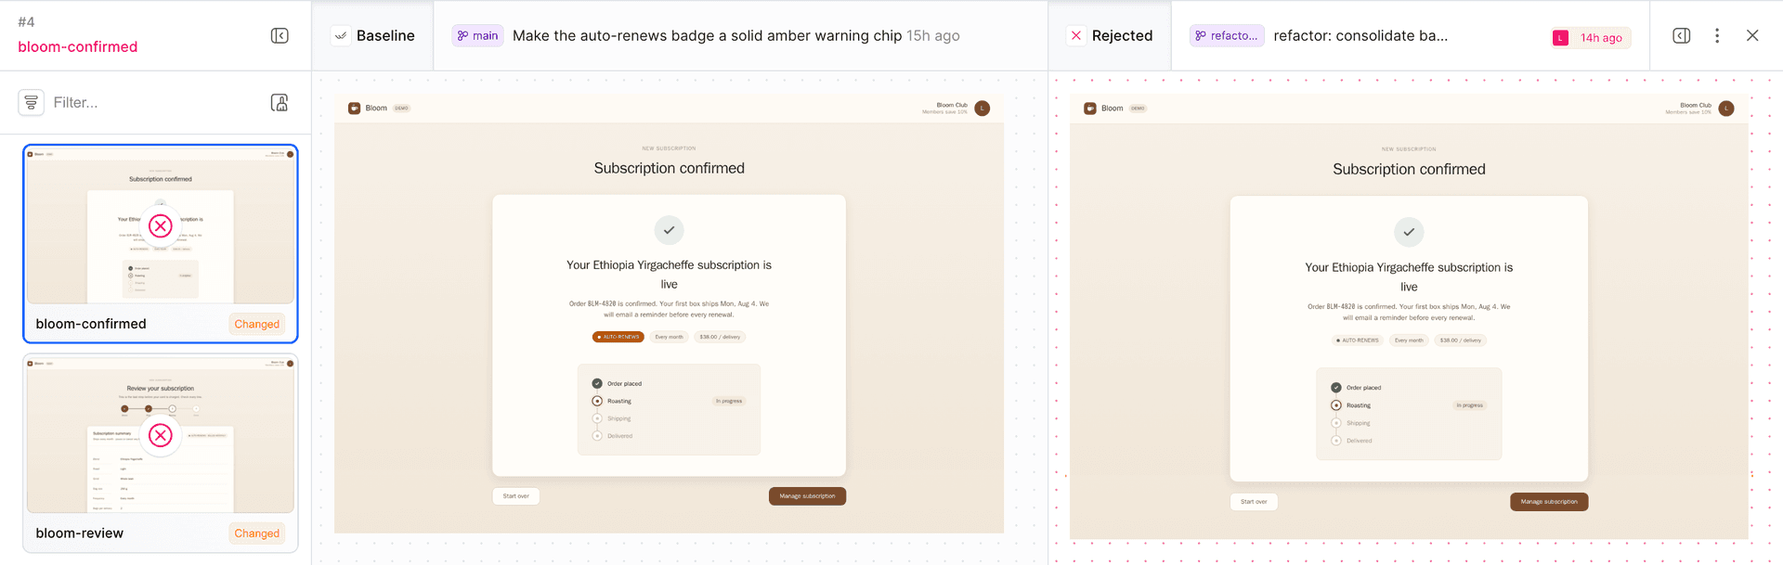Viewport: 1783px width, 565px height.
Task: Click the pink L author avatar in the header
Action: tap(1561, 37)
